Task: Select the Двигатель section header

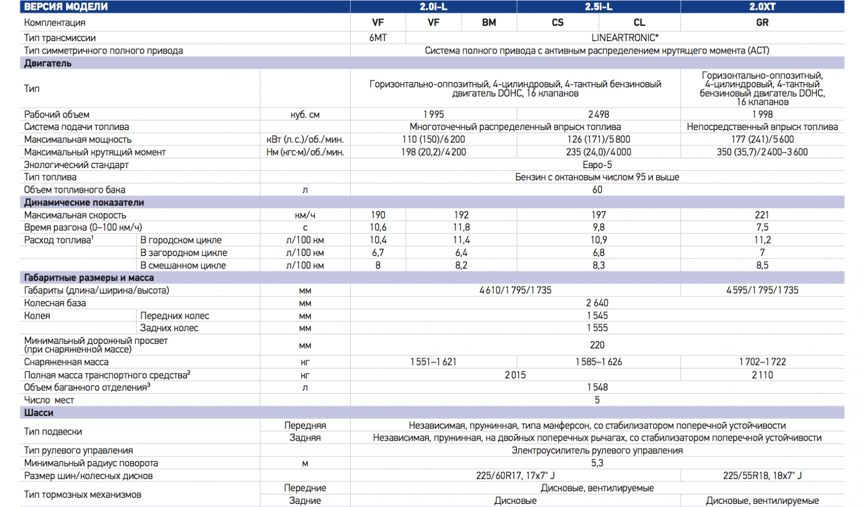Action: 48,63
